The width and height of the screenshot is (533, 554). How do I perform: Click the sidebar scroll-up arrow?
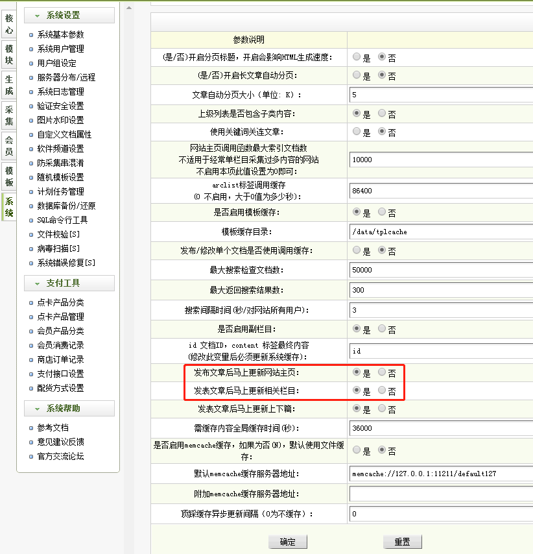(129, 8)
